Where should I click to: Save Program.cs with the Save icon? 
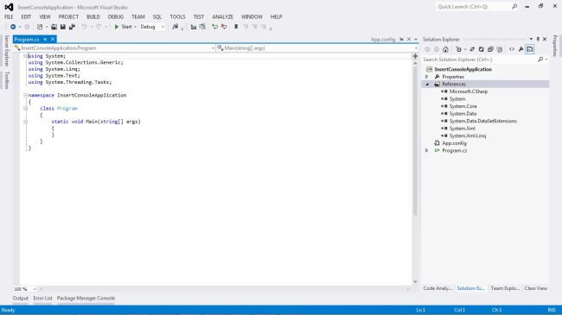(x=63, y=27)
